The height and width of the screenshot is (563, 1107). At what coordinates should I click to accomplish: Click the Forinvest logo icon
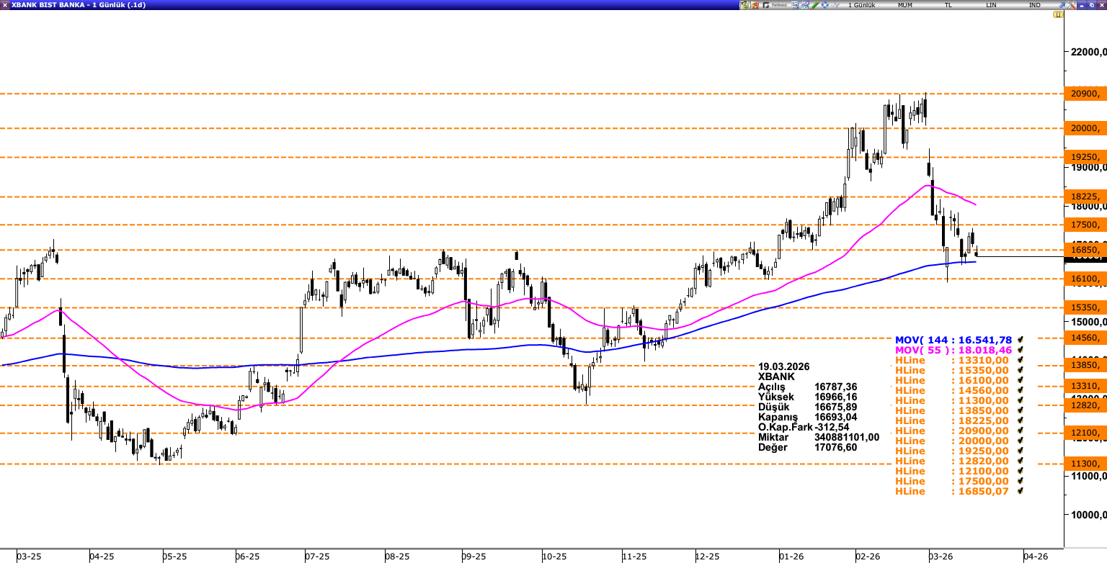(x=775, y=5)
